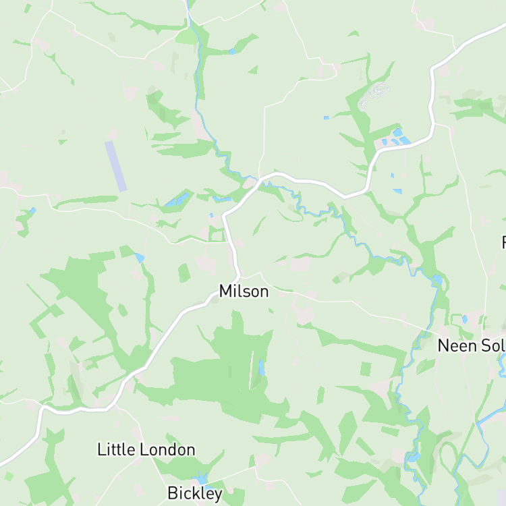Click the small pond northeast of the large western woodland
Viewport: 506px width, 506px height.
[x=140, y=258]
